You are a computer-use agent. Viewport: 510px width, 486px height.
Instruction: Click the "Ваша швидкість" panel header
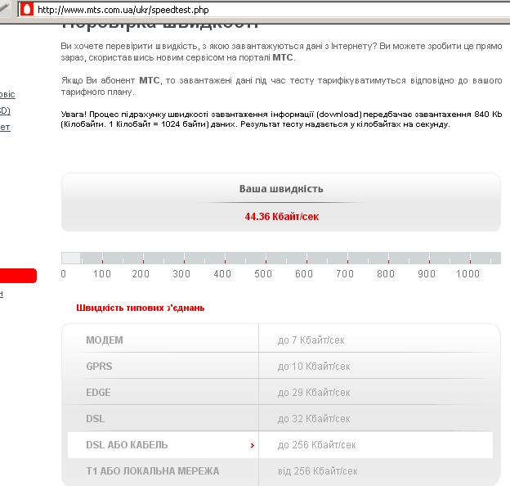click(x=280, y=188)
